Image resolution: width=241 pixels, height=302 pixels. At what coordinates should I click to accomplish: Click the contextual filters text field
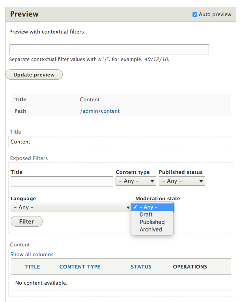point(109,49)
